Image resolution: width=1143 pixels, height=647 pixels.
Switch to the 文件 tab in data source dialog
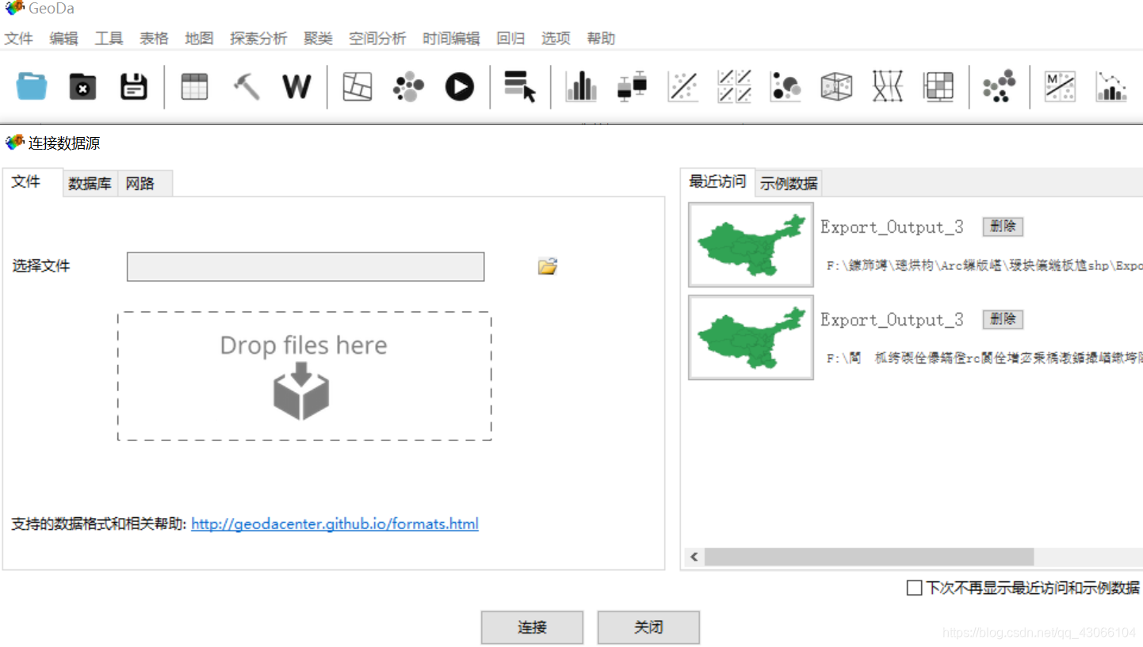32,182
